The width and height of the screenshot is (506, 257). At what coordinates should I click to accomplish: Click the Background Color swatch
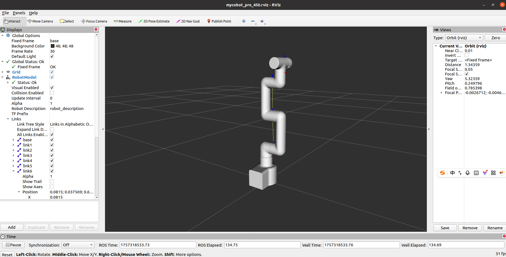(52, 46)
